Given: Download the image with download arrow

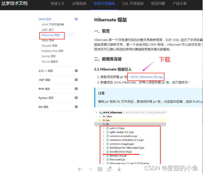Looking at the screenshot, I should 119,169.
